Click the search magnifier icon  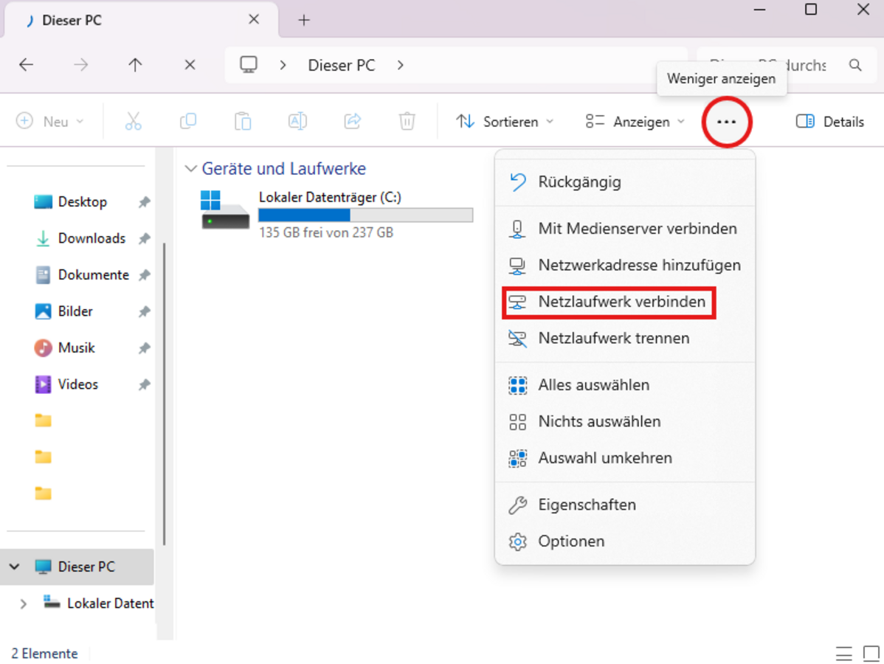point(855,65)
